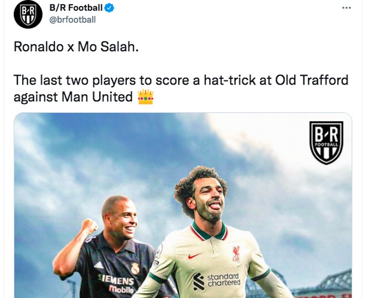Click the blue verified badge

point(109,8)
